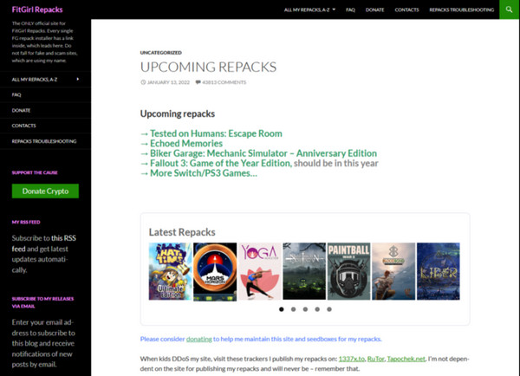Open the January 13, 2022 date link

(x=168, y=82)
